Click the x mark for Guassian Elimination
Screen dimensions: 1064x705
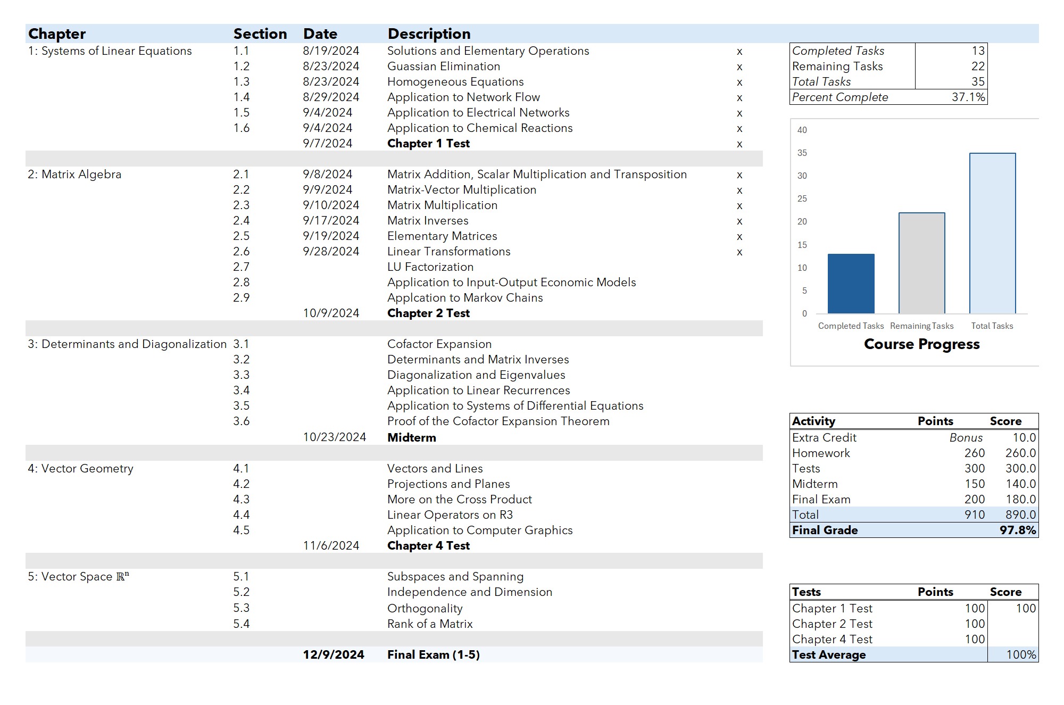(x=739, y=67)
